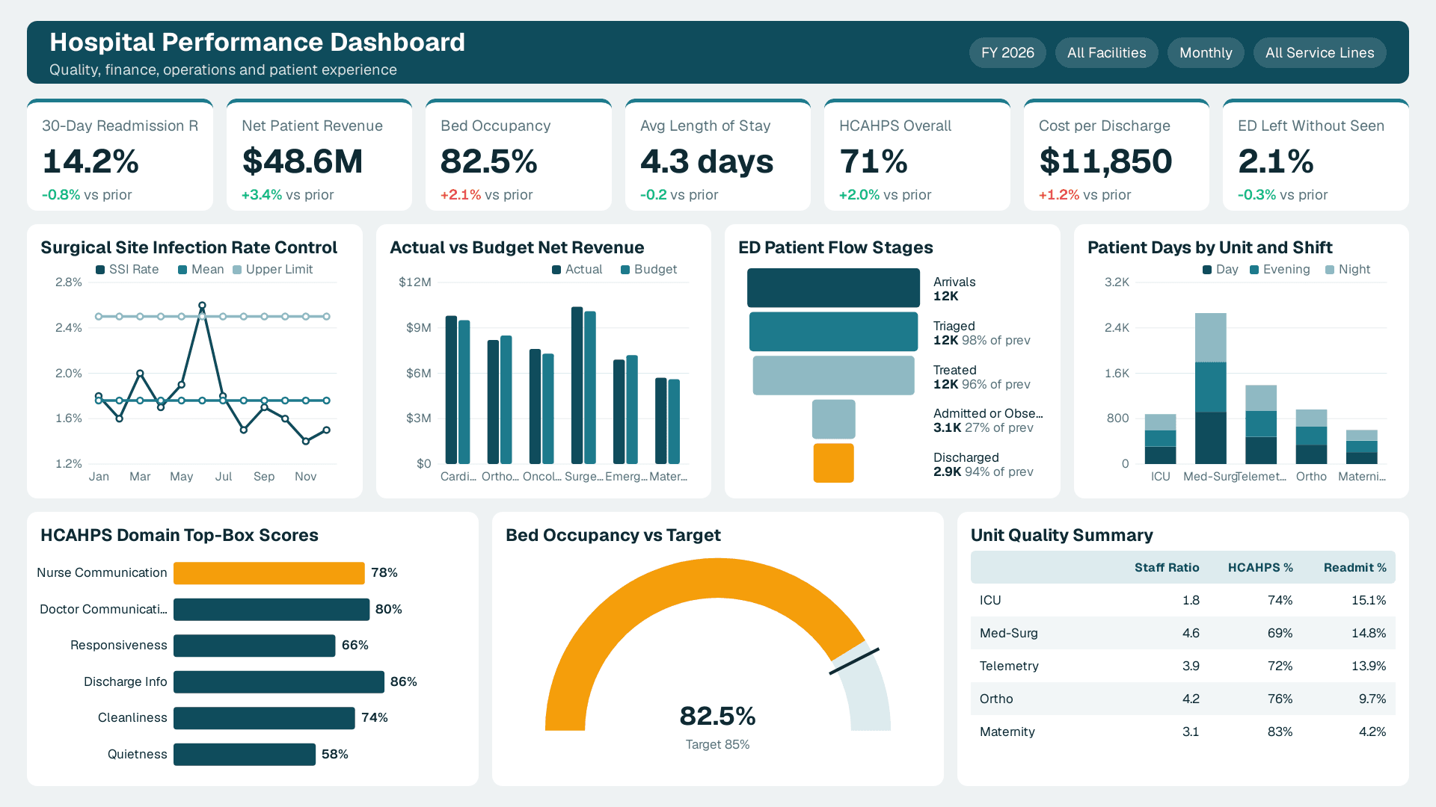Open the Avg Length of Stay card
The image size is (1436, 807).
(x=718, y=155)
